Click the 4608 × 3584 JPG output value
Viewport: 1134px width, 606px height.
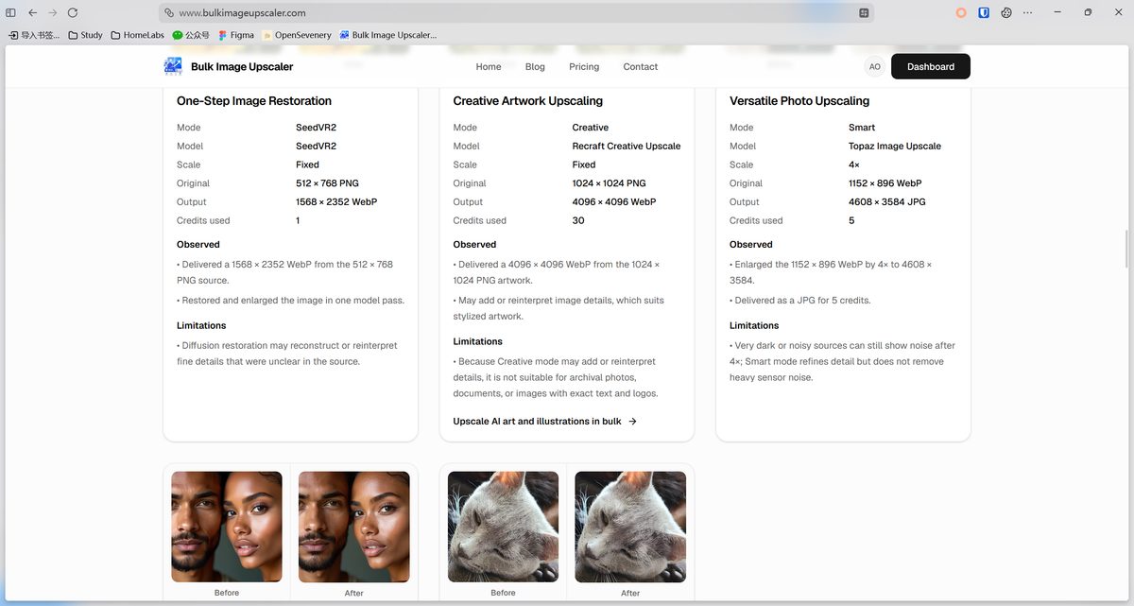[x=888, y=202]
